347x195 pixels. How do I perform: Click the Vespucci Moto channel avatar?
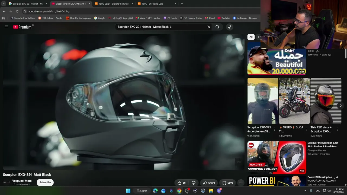[x=6, y=183]
